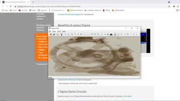Click the Pan icon in LTspice toolbar
The image size is (180, 101).
75,35
